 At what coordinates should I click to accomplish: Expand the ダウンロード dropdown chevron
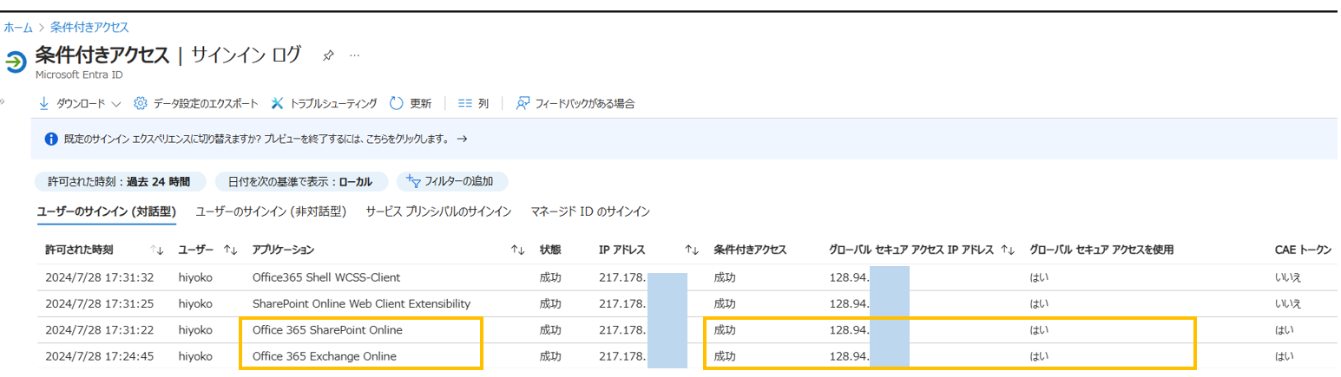pos(116,104)
